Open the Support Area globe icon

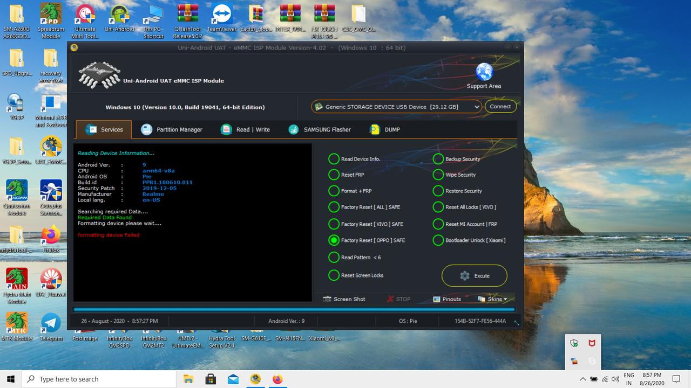pos(484,72)
